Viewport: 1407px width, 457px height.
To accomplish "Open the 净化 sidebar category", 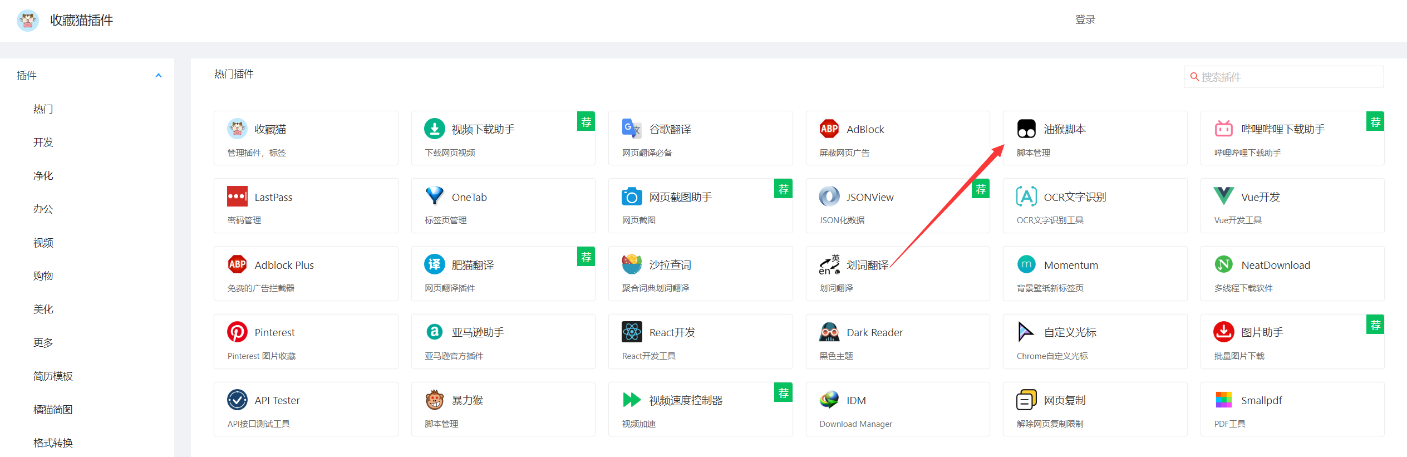I will tap(43, 176).
